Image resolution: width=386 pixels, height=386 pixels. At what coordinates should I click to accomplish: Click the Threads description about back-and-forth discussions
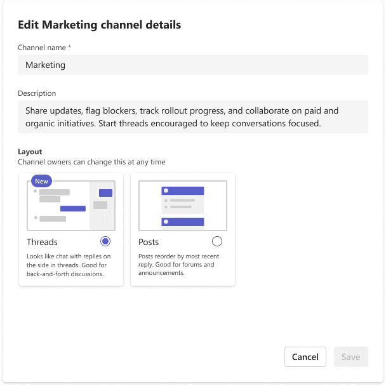point(69,265)
